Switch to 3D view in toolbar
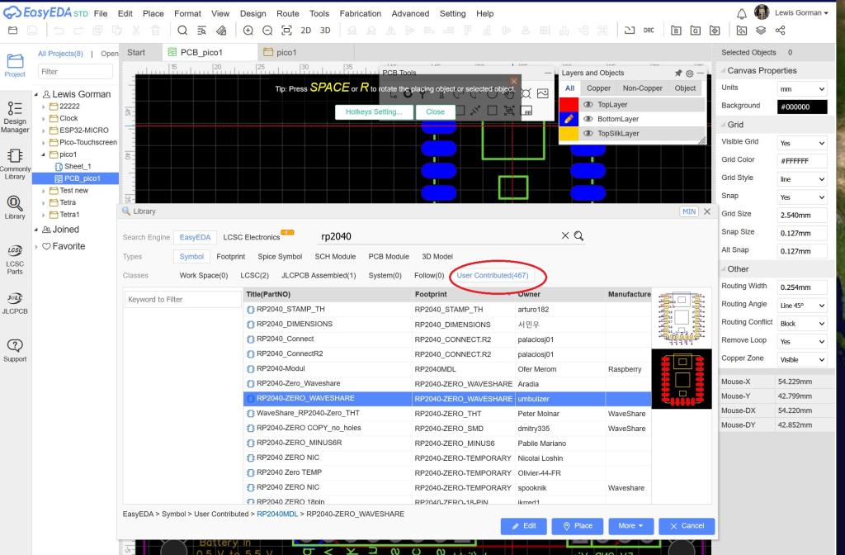 [x=325, y=31]
